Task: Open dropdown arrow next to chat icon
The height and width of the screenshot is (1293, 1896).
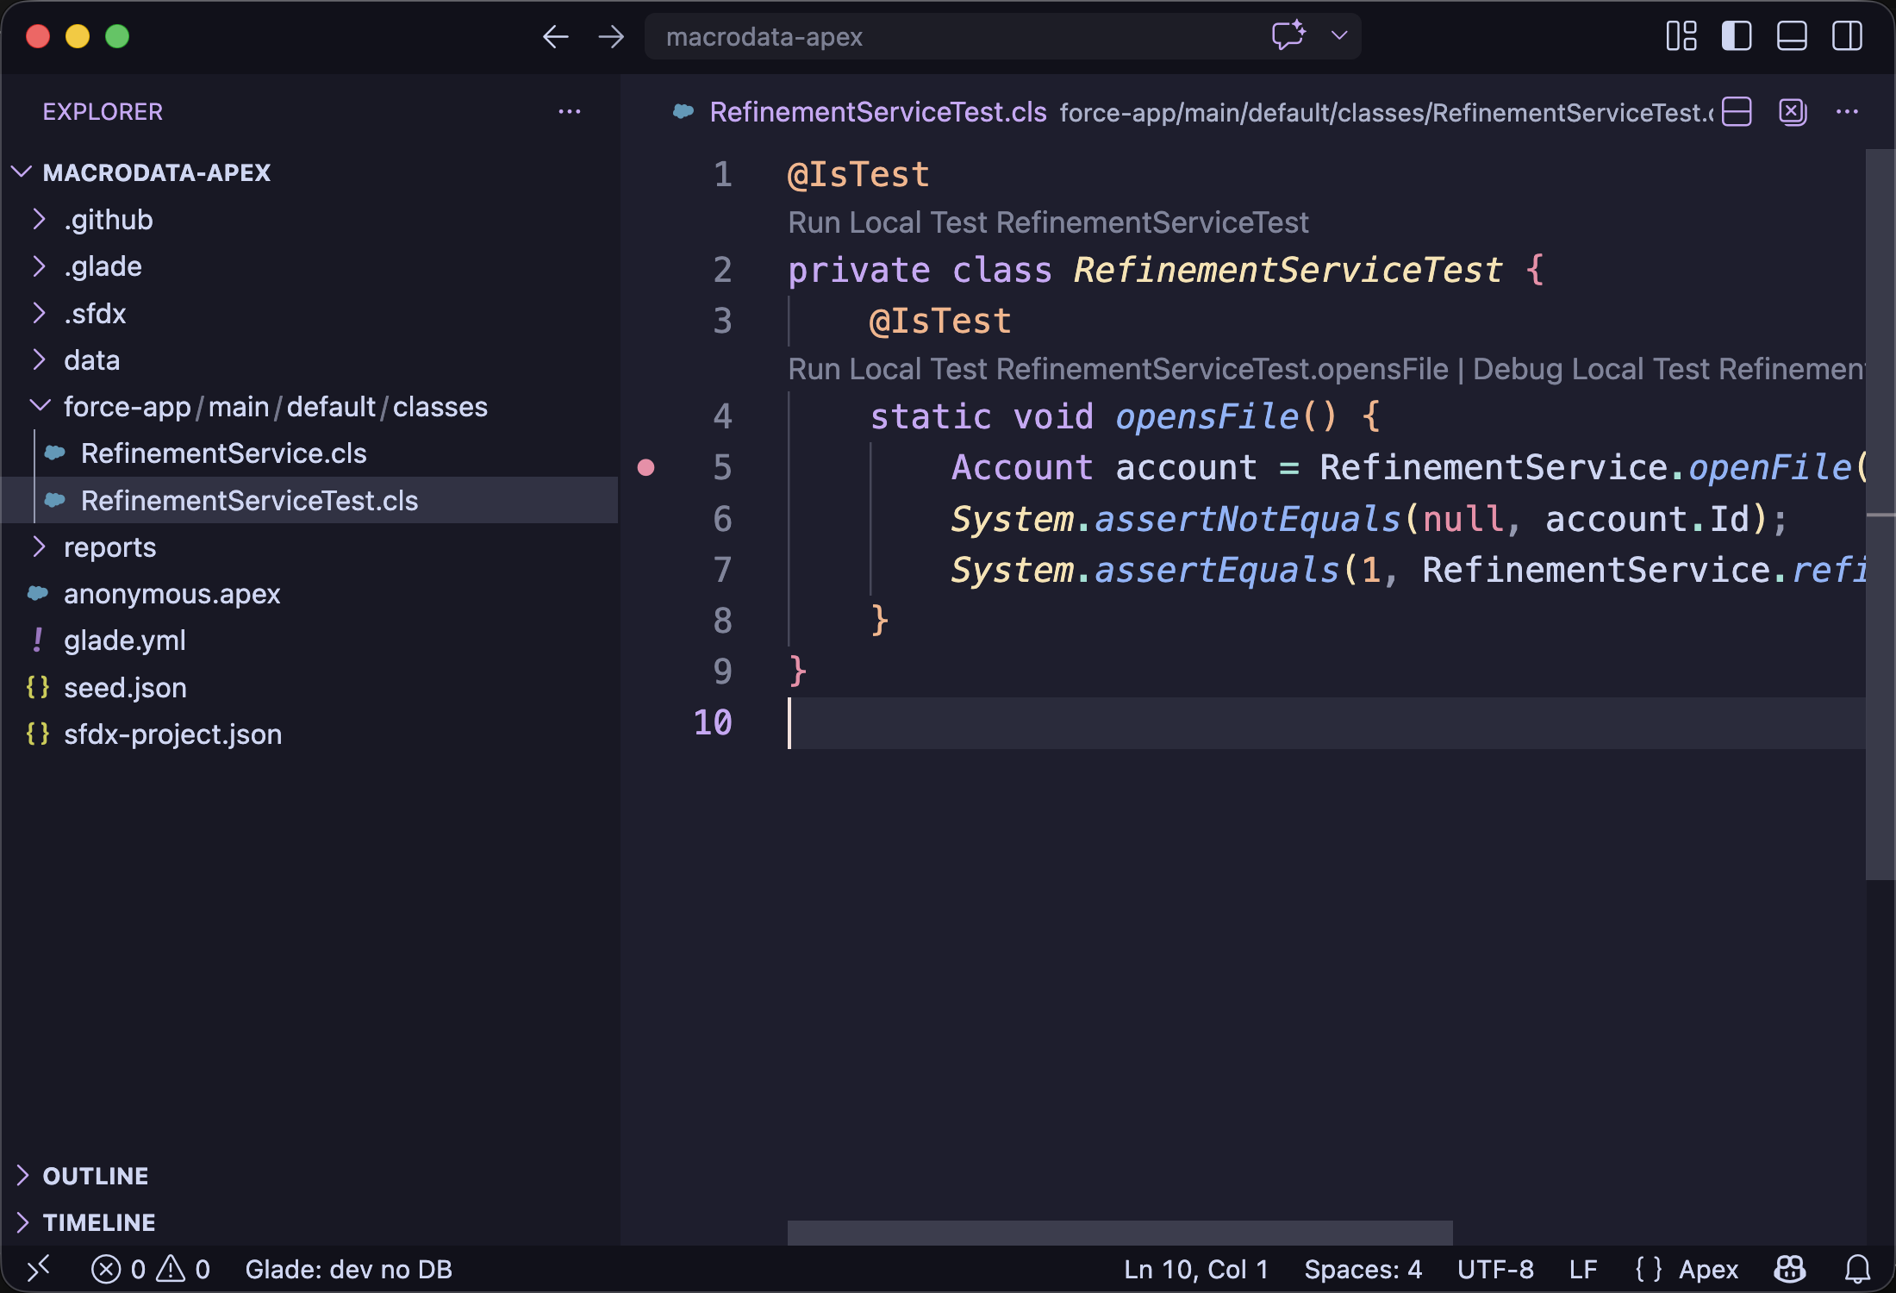Action: [x=1339, y=36]
